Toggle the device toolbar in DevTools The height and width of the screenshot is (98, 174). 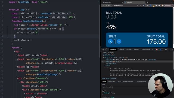106,50
